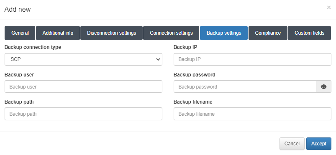Image resolution: width=336 pixels, height=155 pixels.
Task: Close the Add new dialog
Action: (x=329, y=8)
